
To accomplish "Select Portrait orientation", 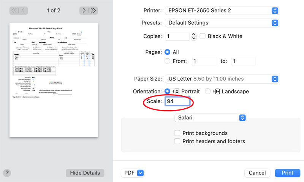I will [x=168, y=91].
